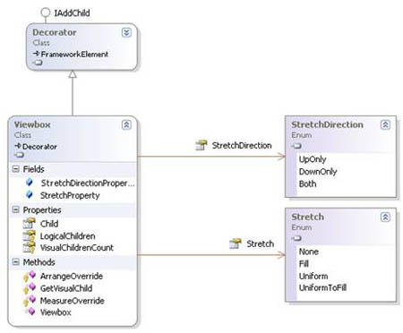Select the MeasureOverride method
The height and width of the screenshot is (333, 403).
(73, 301)
